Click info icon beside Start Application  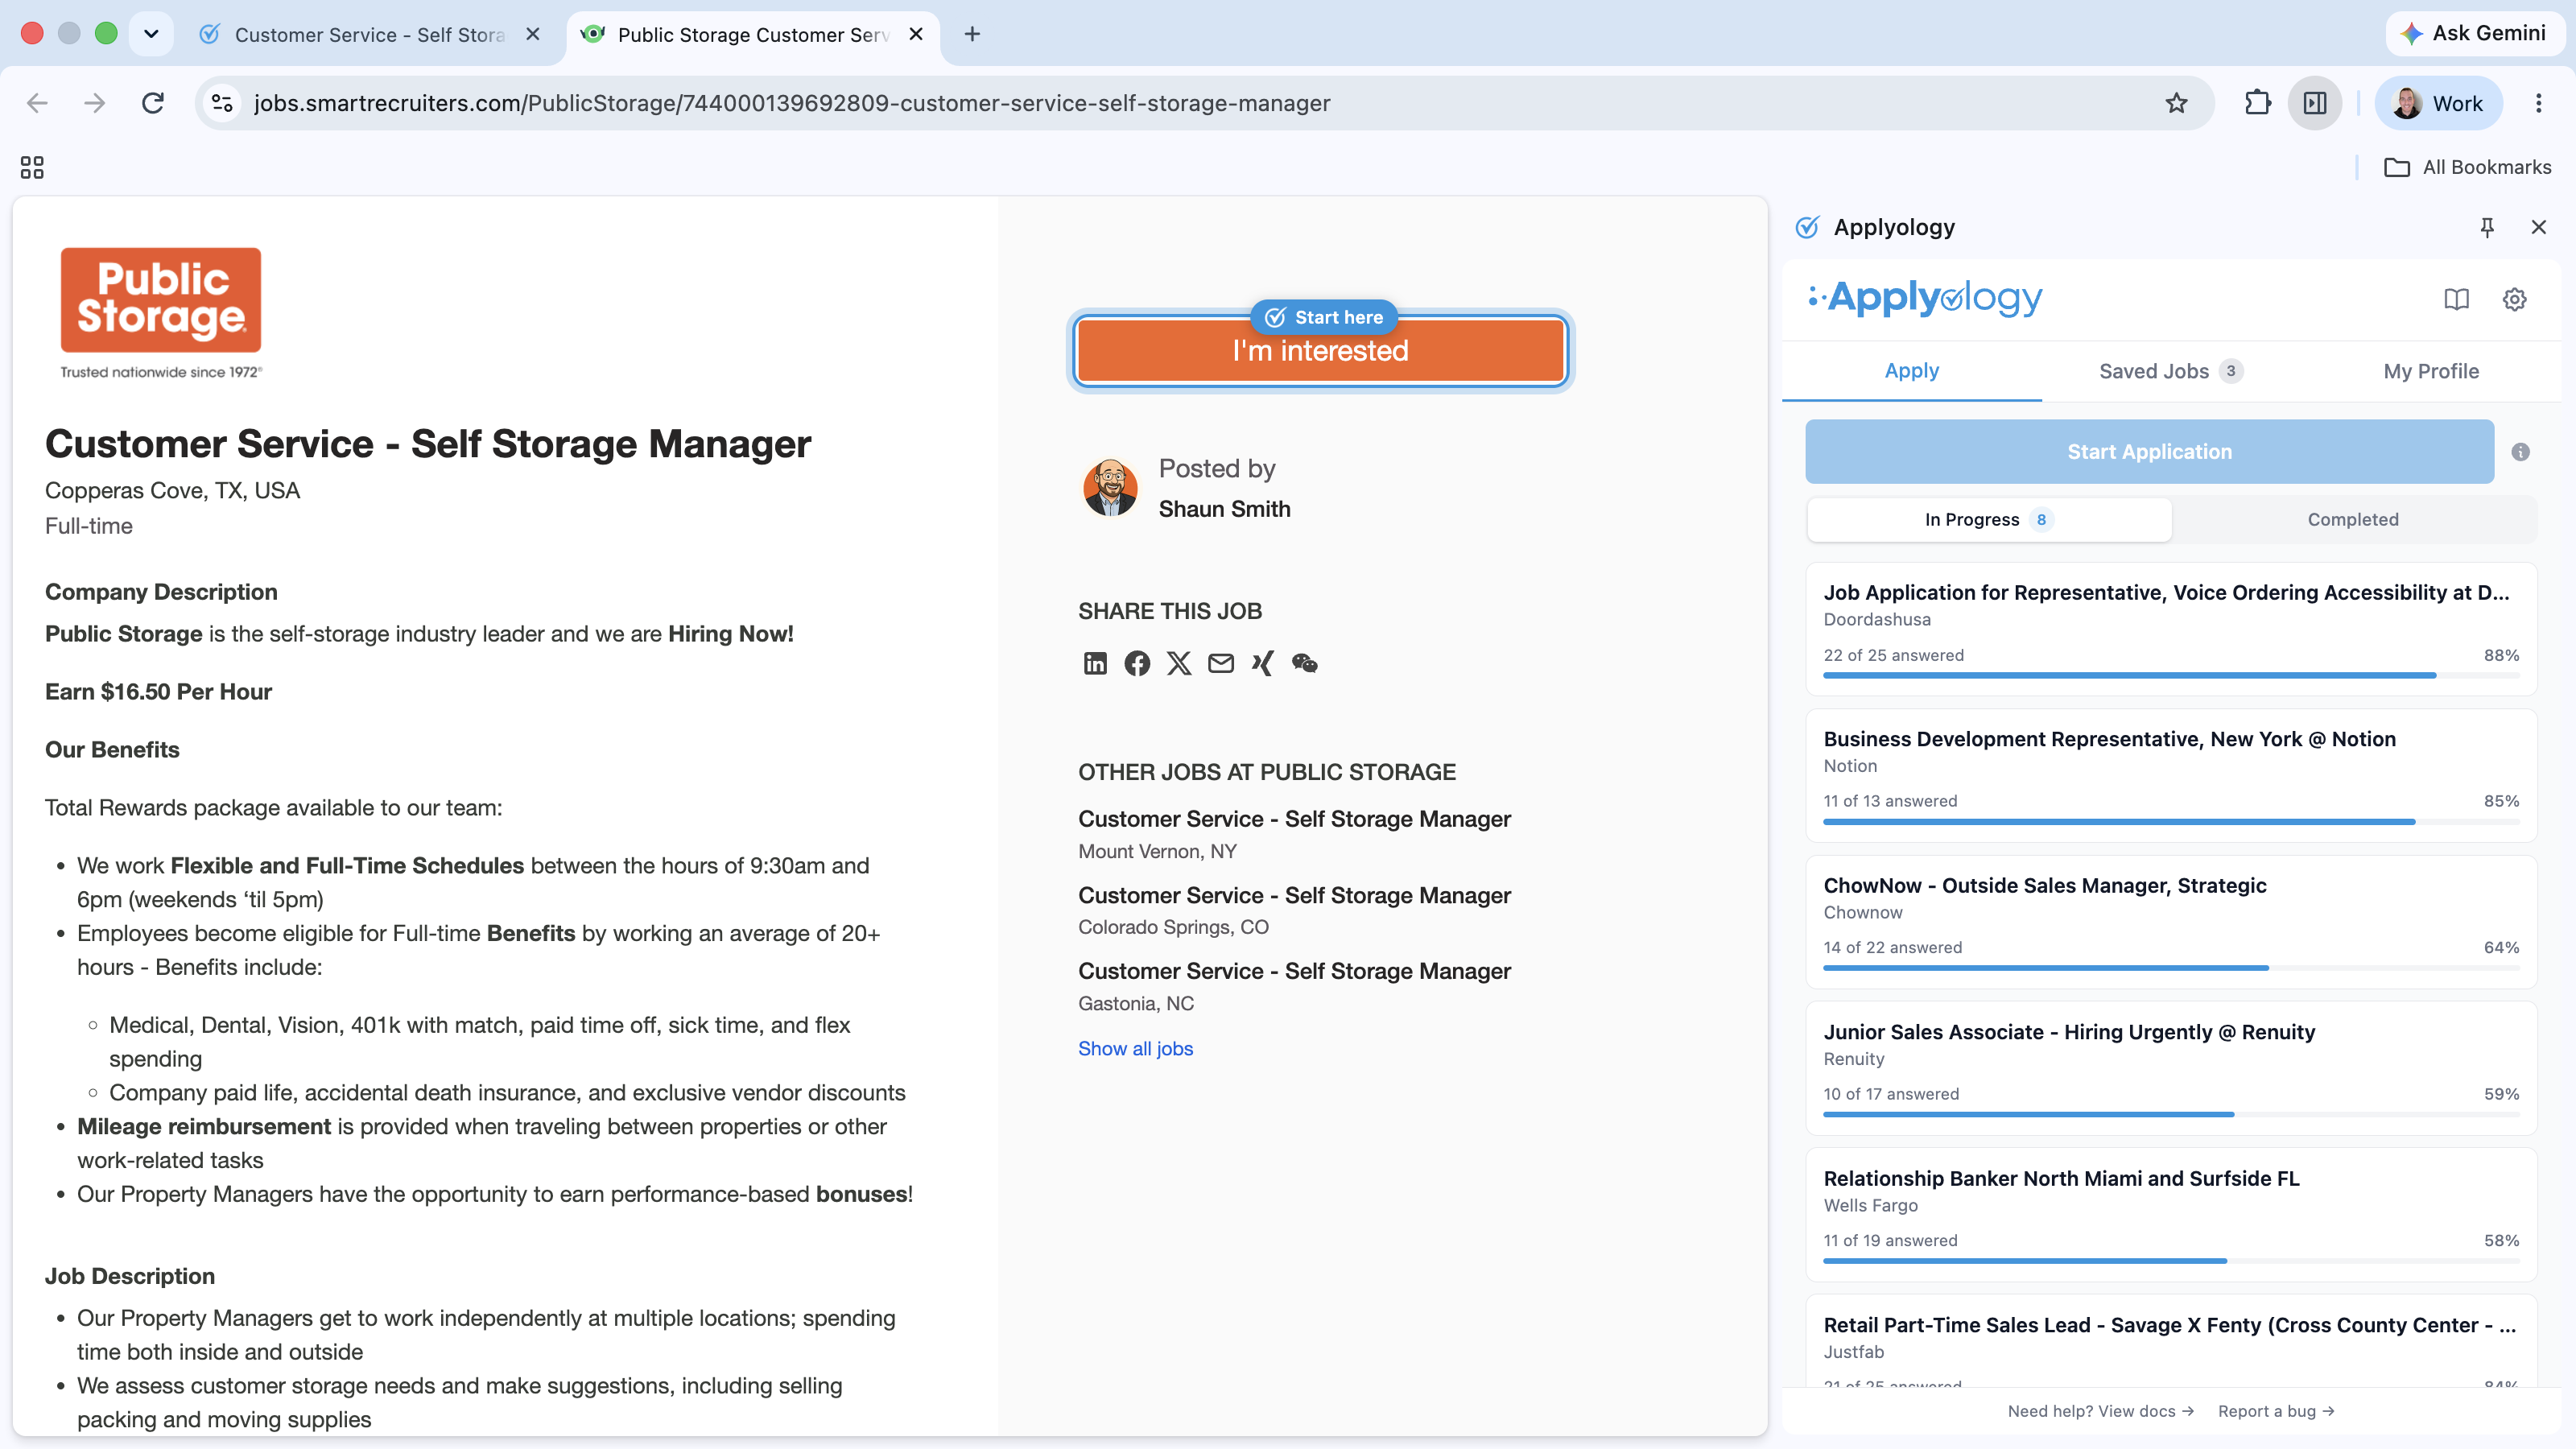2520,452
